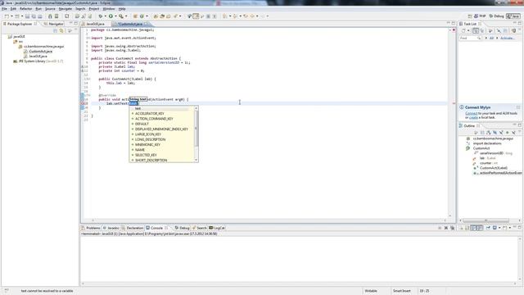Switch to the JavaGUI.java editor tab
The image size is (524, 295).
(x=96, y=24)
